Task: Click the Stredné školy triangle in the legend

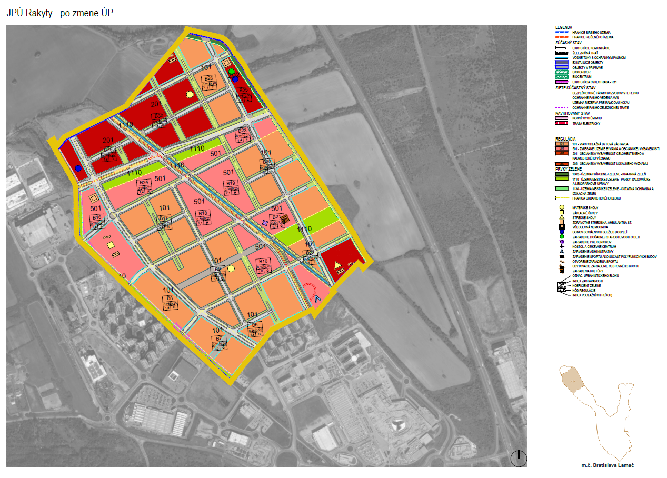Action: pos(562,217)
